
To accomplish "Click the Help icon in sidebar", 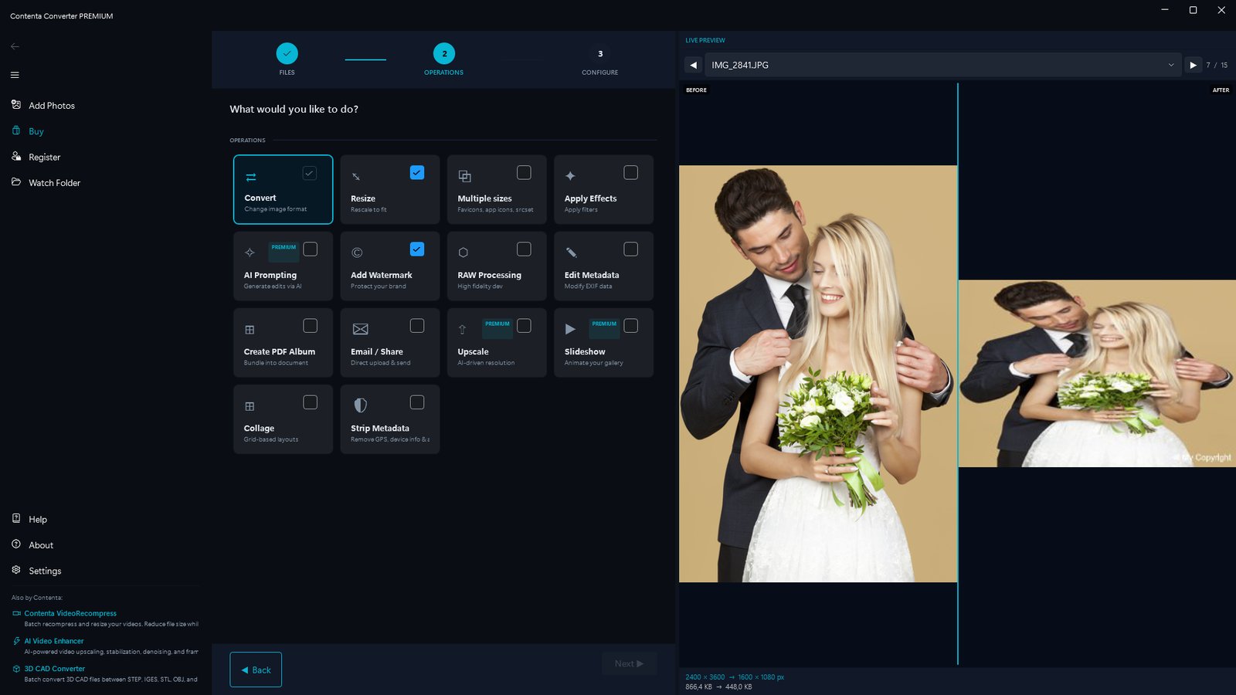I will point(16,519).
